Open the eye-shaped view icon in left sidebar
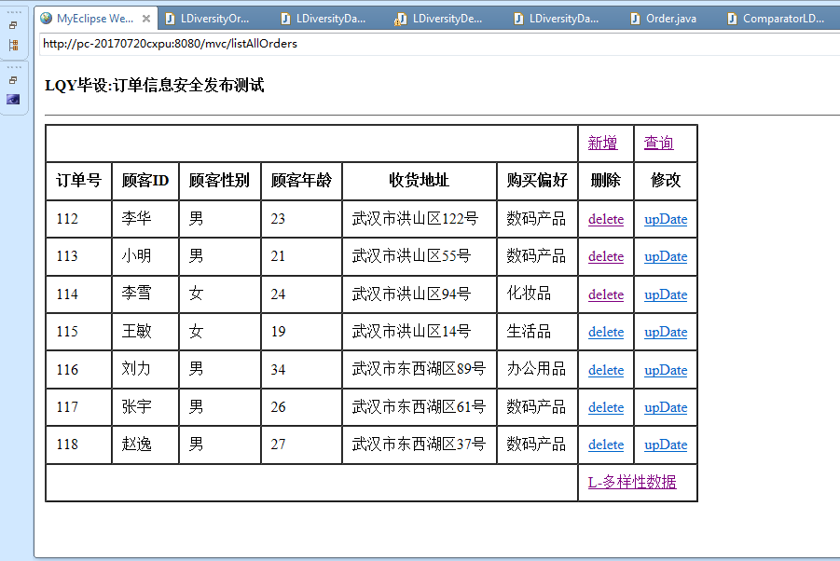 (x=13, y=99)
